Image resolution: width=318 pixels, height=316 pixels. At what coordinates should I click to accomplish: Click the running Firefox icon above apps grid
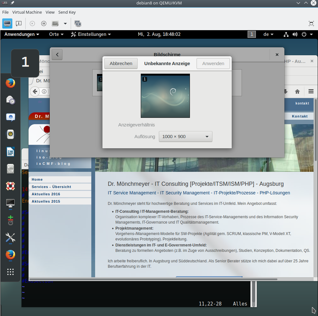pos(10,255)
